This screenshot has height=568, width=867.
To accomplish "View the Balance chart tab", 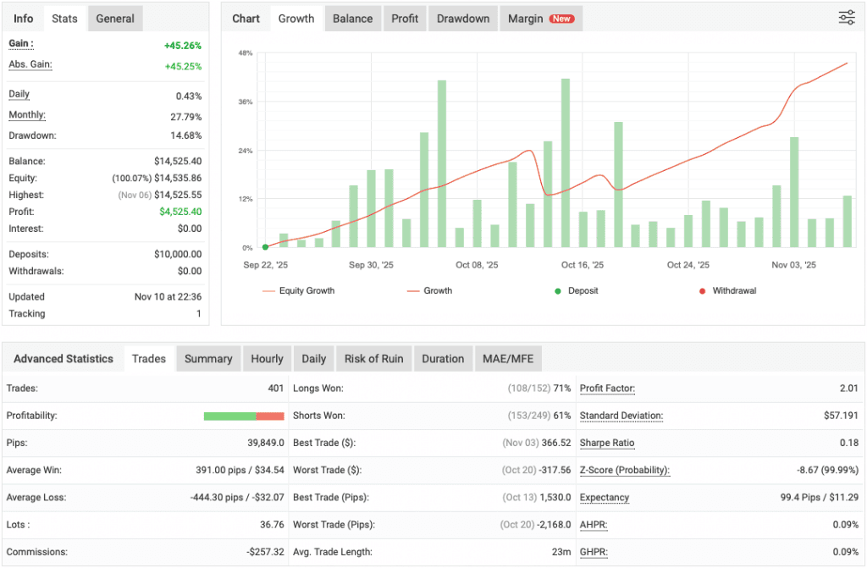I will click(x=352, y=18).
